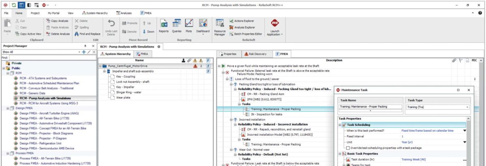Pin the Project Manager panel

(x=85, y=46)
